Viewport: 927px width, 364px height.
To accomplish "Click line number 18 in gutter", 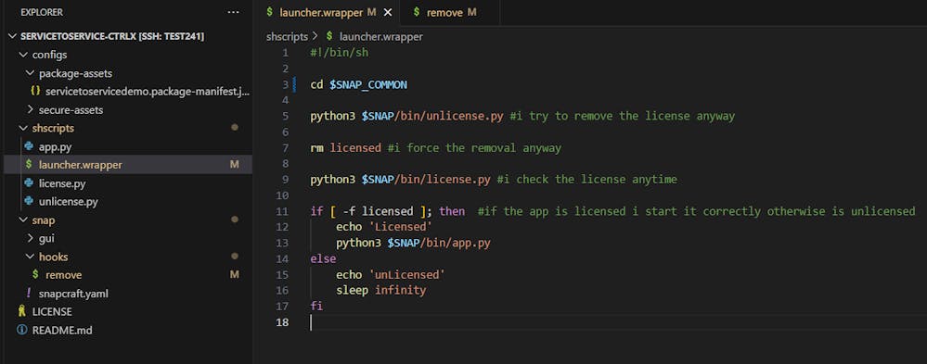I will pos(283,322).
